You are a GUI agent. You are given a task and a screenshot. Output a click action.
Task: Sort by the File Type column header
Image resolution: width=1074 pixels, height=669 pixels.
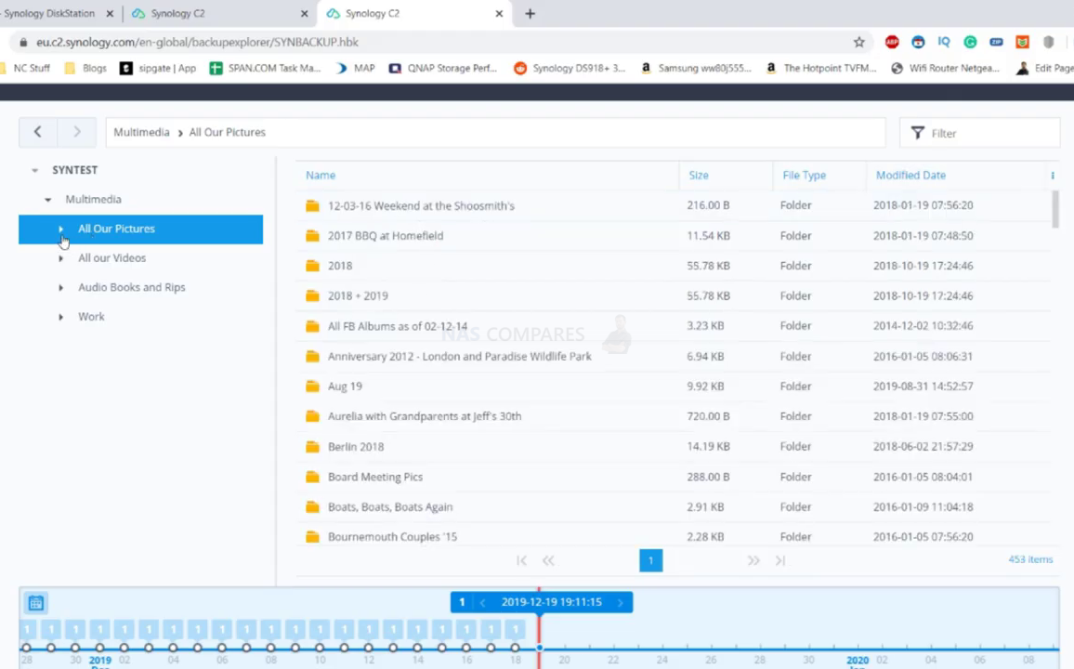coord(805,176)
